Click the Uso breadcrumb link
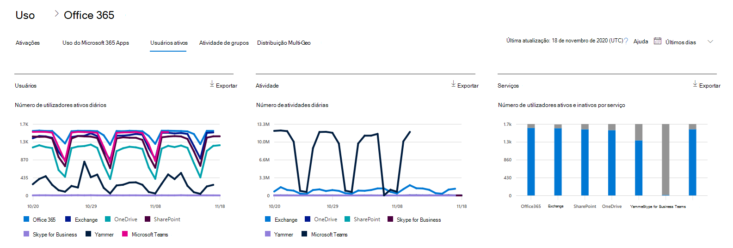733x248 pixels. [x=25, y=15]
